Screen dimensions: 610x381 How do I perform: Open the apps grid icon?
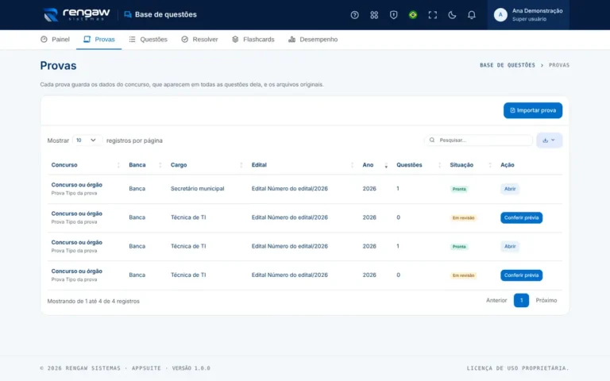[x=374, y=15]
